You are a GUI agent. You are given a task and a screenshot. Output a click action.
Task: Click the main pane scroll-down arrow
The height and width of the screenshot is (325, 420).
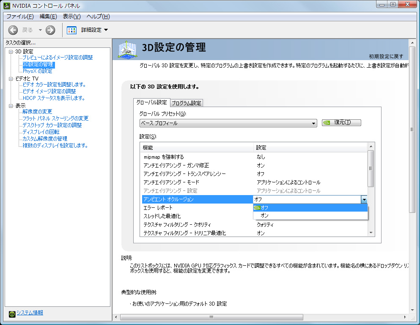pos(412,310)
